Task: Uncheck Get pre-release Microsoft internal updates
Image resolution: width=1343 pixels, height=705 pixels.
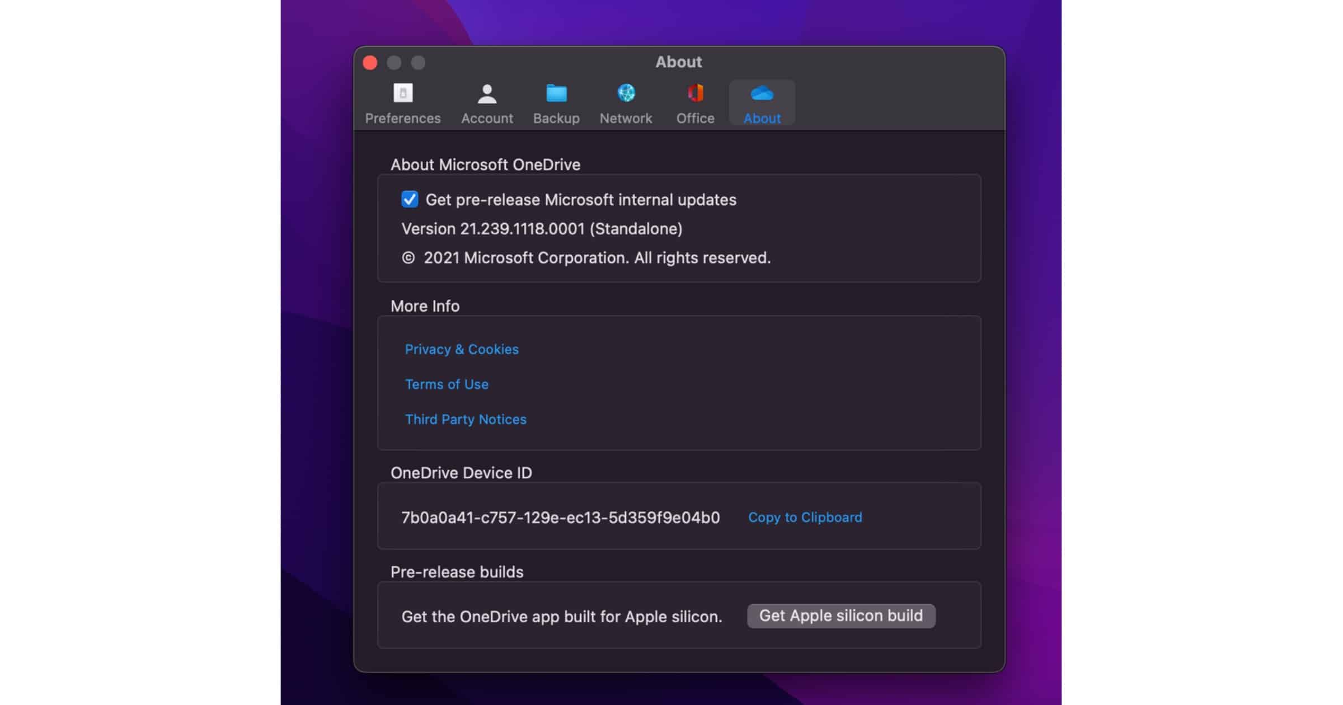Action: coord(410,200)
